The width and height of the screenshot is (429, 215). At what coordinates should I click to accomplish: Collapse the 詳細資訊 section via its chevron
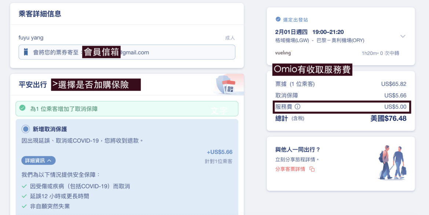click(x=50, y=161)
